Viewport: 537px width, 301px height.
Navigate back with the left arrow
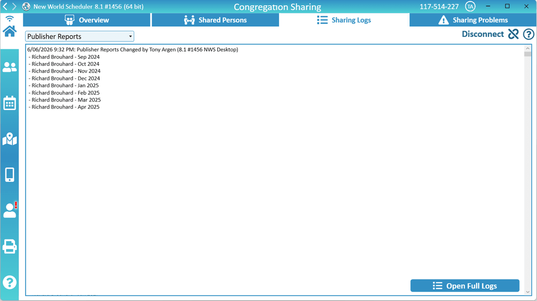point(5,7)
